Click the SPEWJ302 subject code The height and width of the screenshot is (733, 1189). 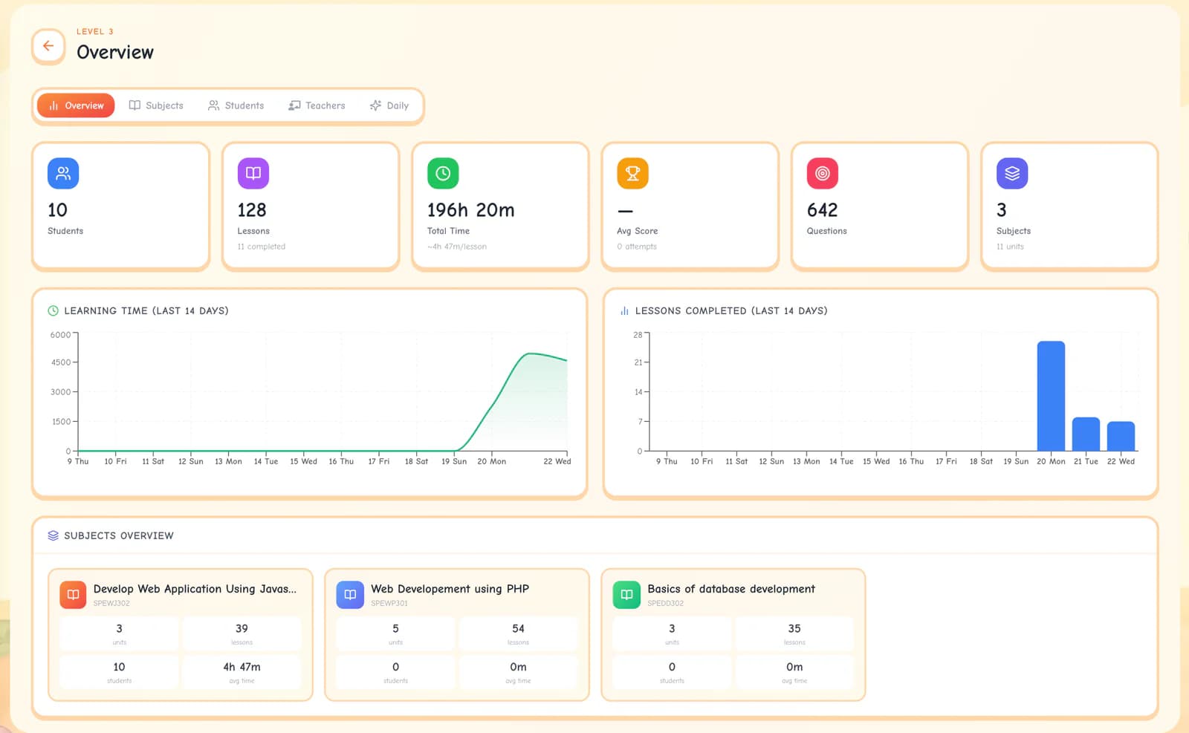coord(111,603)
